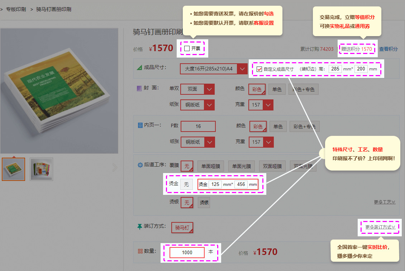Click the second product thumbnail image
The image size is (405, 271).
coord(41,169)
